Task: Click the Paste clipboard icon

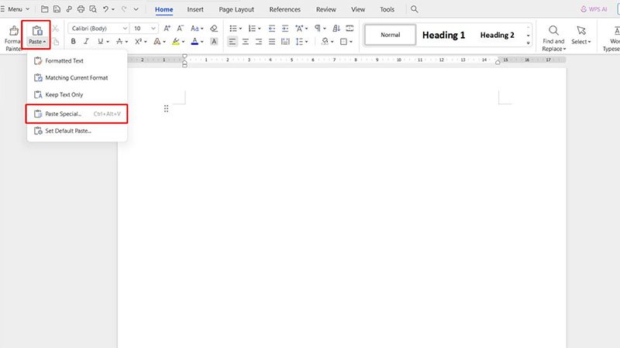Action: 37,30
